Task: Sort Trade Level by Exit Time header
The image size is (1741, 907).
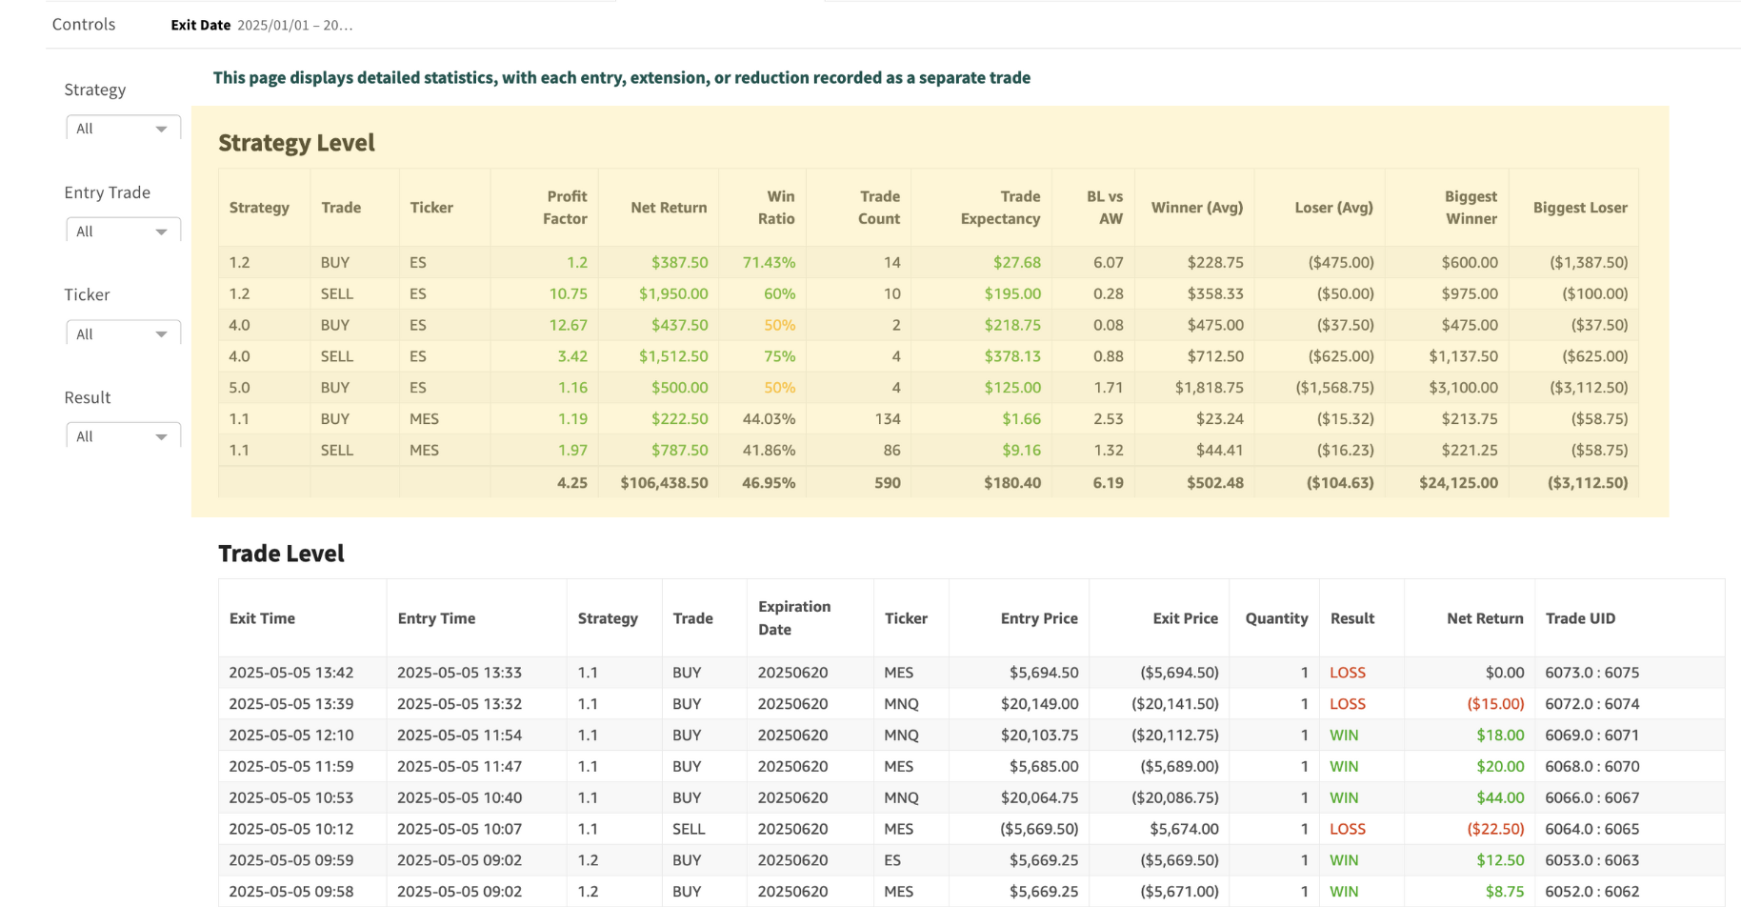Action: (262, 618)
